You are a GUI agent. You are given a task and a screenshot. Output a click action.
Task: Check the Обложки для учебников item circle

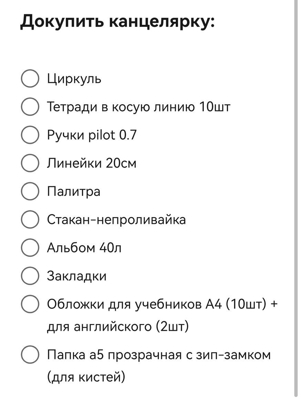[x=30, y=304]
